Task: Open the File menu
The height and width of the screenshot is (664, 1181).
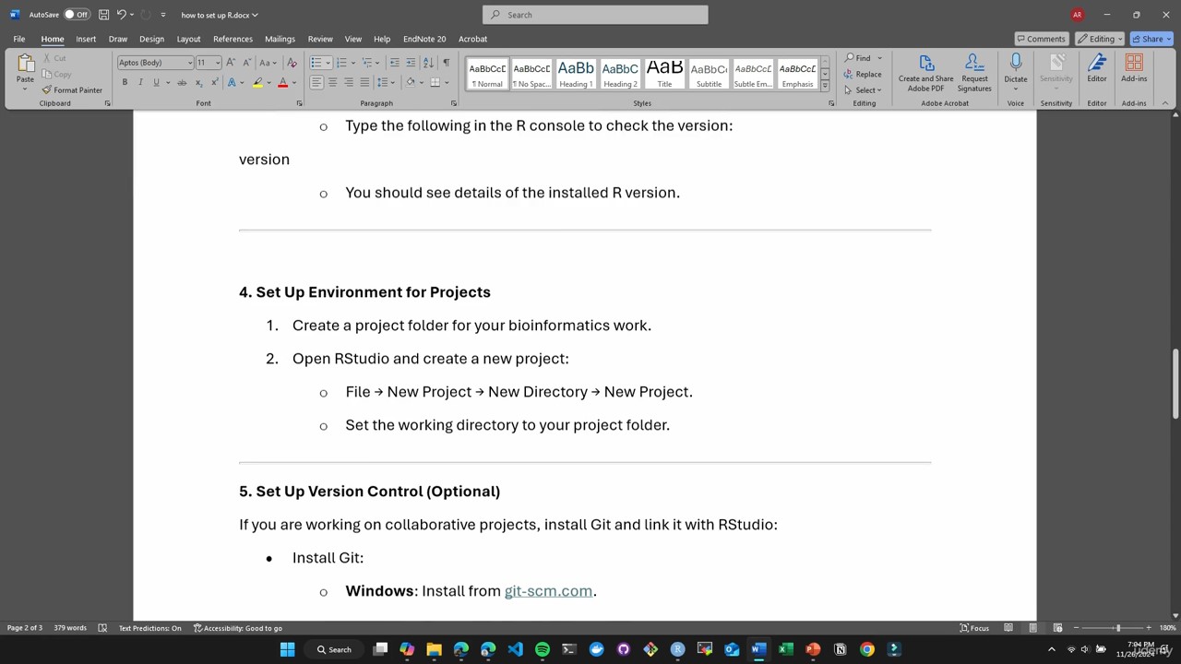Action: coord(18,39)
